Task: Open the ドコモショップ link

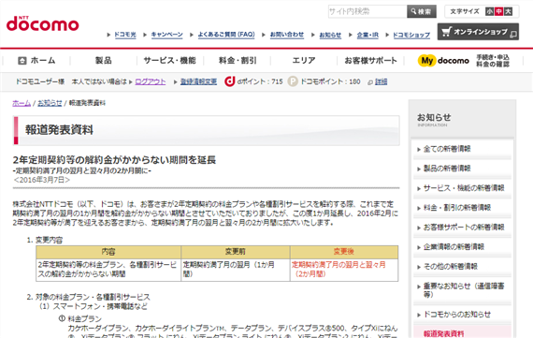Action: coord(411,35)
